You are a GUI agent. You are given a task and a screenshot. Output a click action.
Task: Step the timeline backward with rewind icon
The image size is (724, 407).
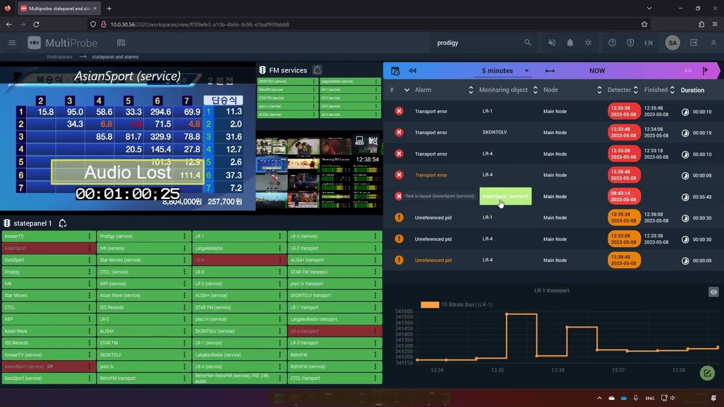[x=412, y=71]
